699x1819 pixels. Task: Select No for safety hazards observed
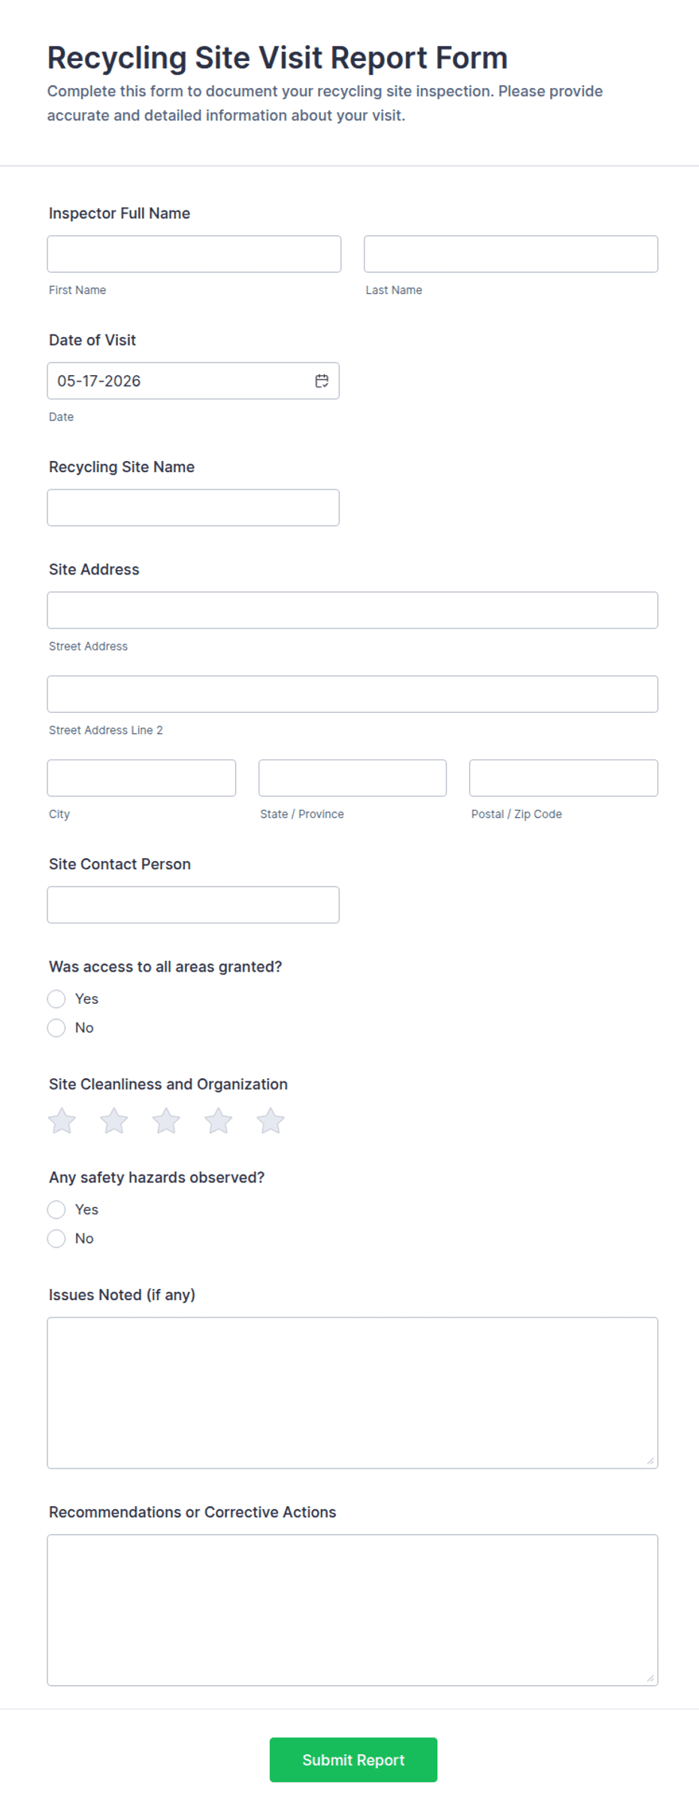(56, 1238)
